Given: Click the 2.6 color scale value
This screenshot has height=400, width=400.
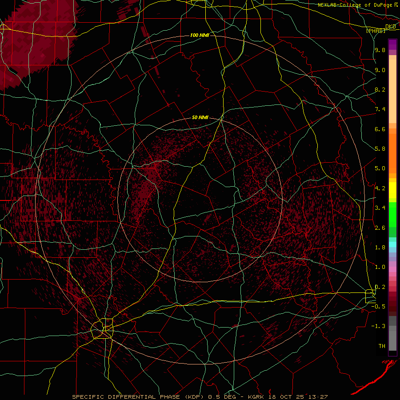Looking at the screenshot, I should 380,228.
